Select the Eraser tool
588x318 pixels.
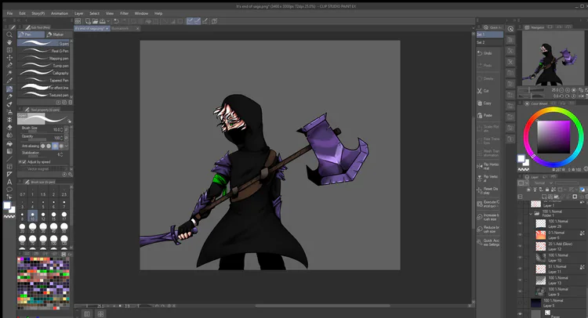coord(9,128)
